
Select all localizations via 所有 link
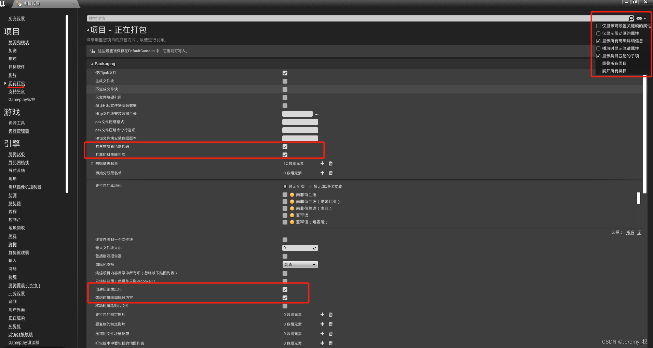click(630, 232)
